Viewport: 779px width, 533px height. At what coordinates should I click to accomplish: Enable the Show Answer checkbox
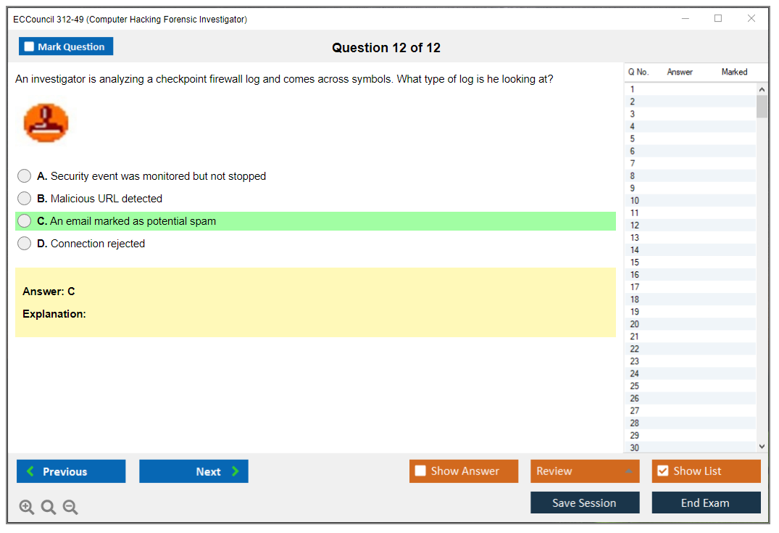pyautogui.click(x=420, y=471)
